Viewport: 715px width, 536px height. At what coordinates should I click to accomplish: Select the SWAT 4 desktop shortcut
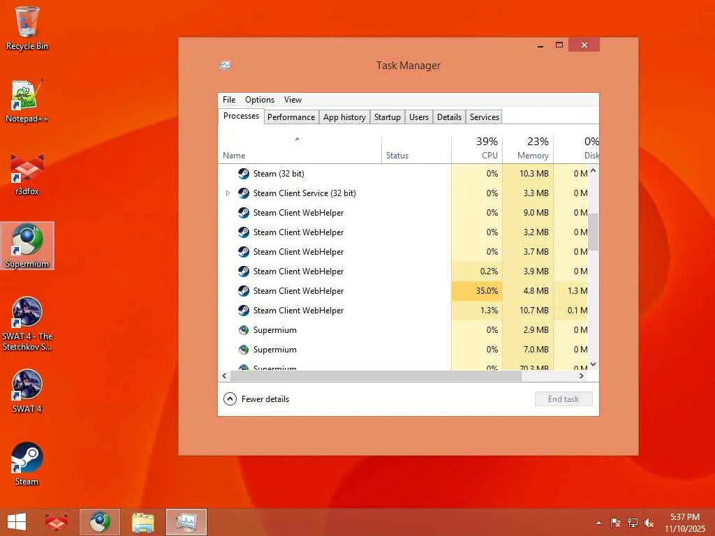(27, 391)
